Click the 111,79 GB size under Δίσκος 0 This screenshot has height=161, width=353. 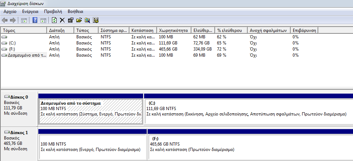point(13,108)
